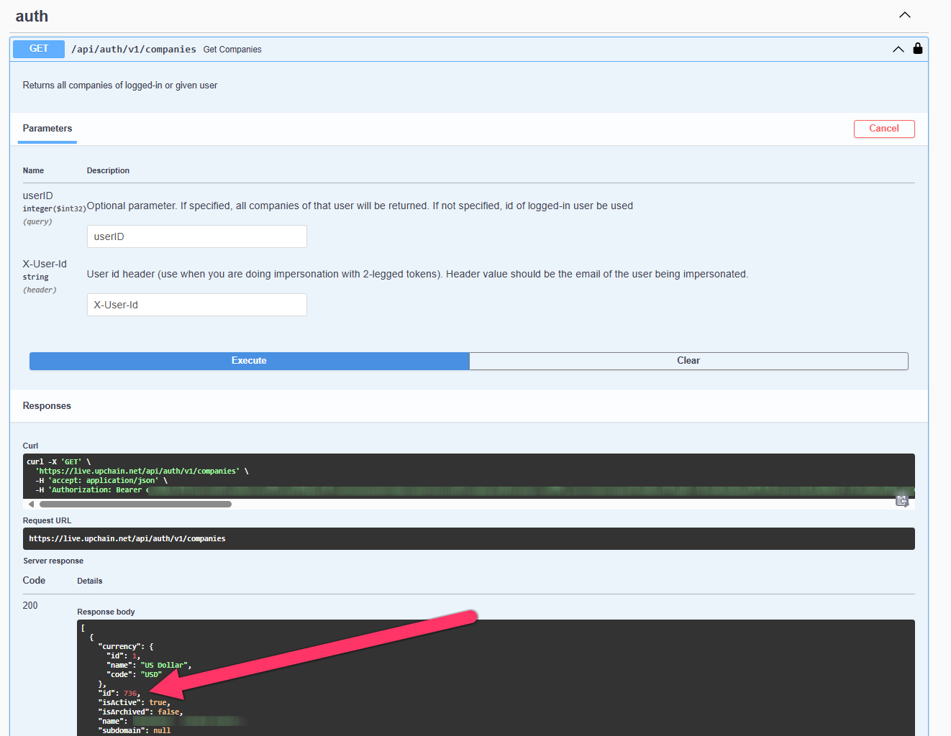Focus the X-User-Id header input
This screenshot has height=736, width=951.
196,304
